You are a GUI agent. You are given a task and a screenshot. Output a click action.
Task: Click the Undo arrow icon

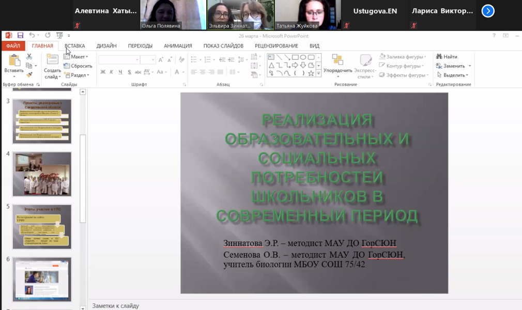click(32, 36)
